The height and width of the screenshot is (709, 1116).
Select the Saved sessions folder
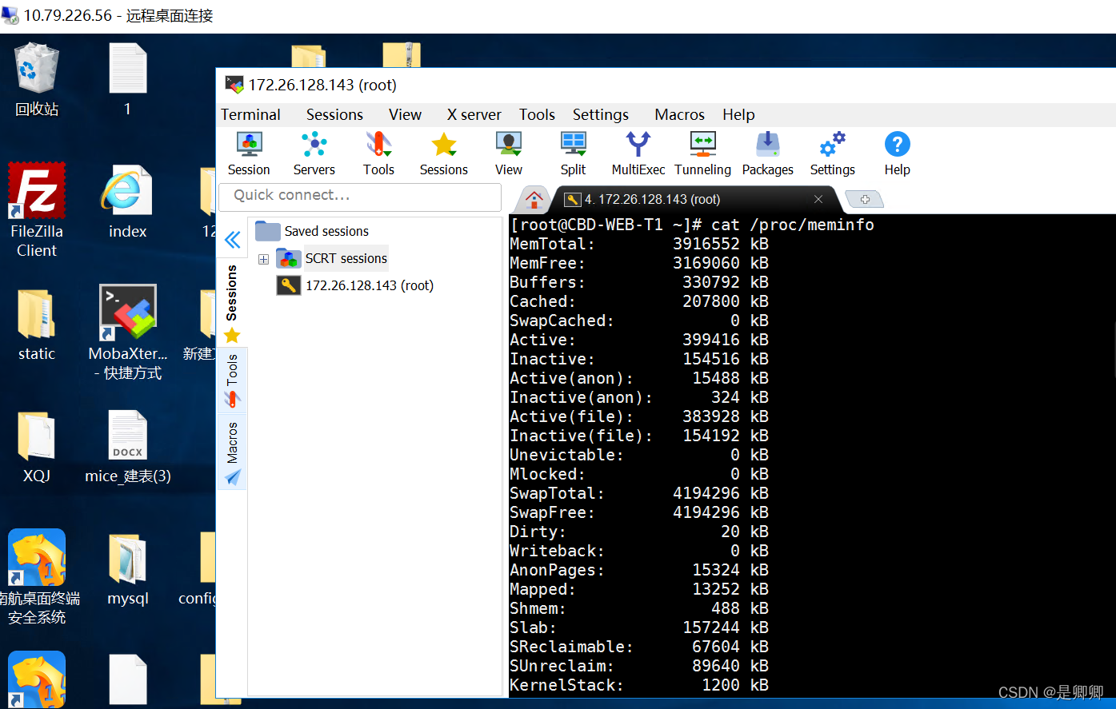(312, 231)
